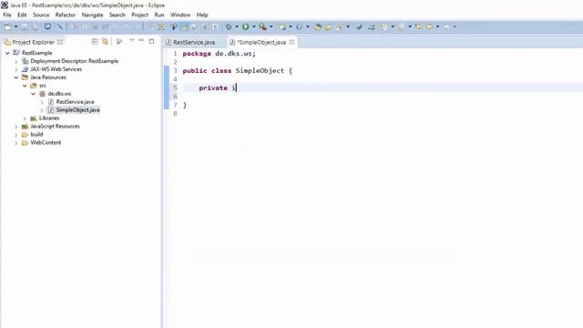Select the WebContent folder item
Screen dimensions: 583x328
coord(46,143)
